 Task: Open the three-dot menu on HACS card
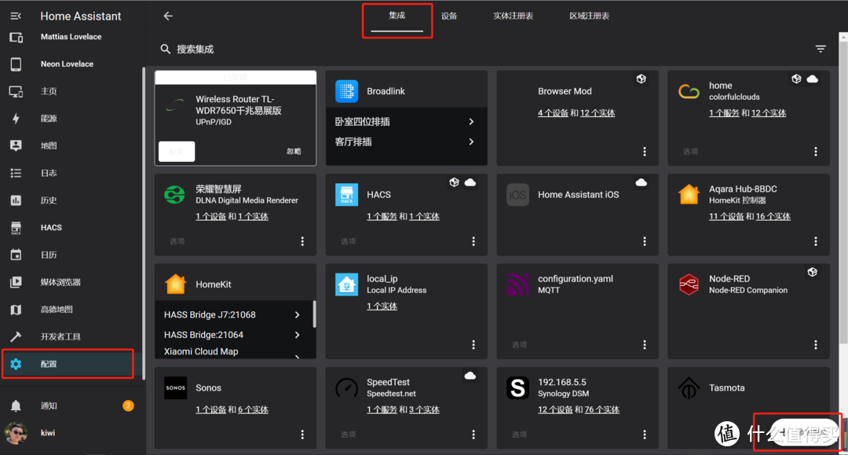(x=473, y=241)
